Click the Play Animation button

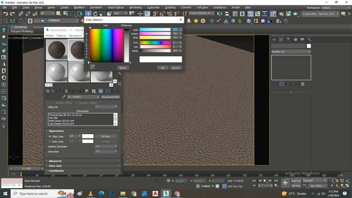coord(265,181)
